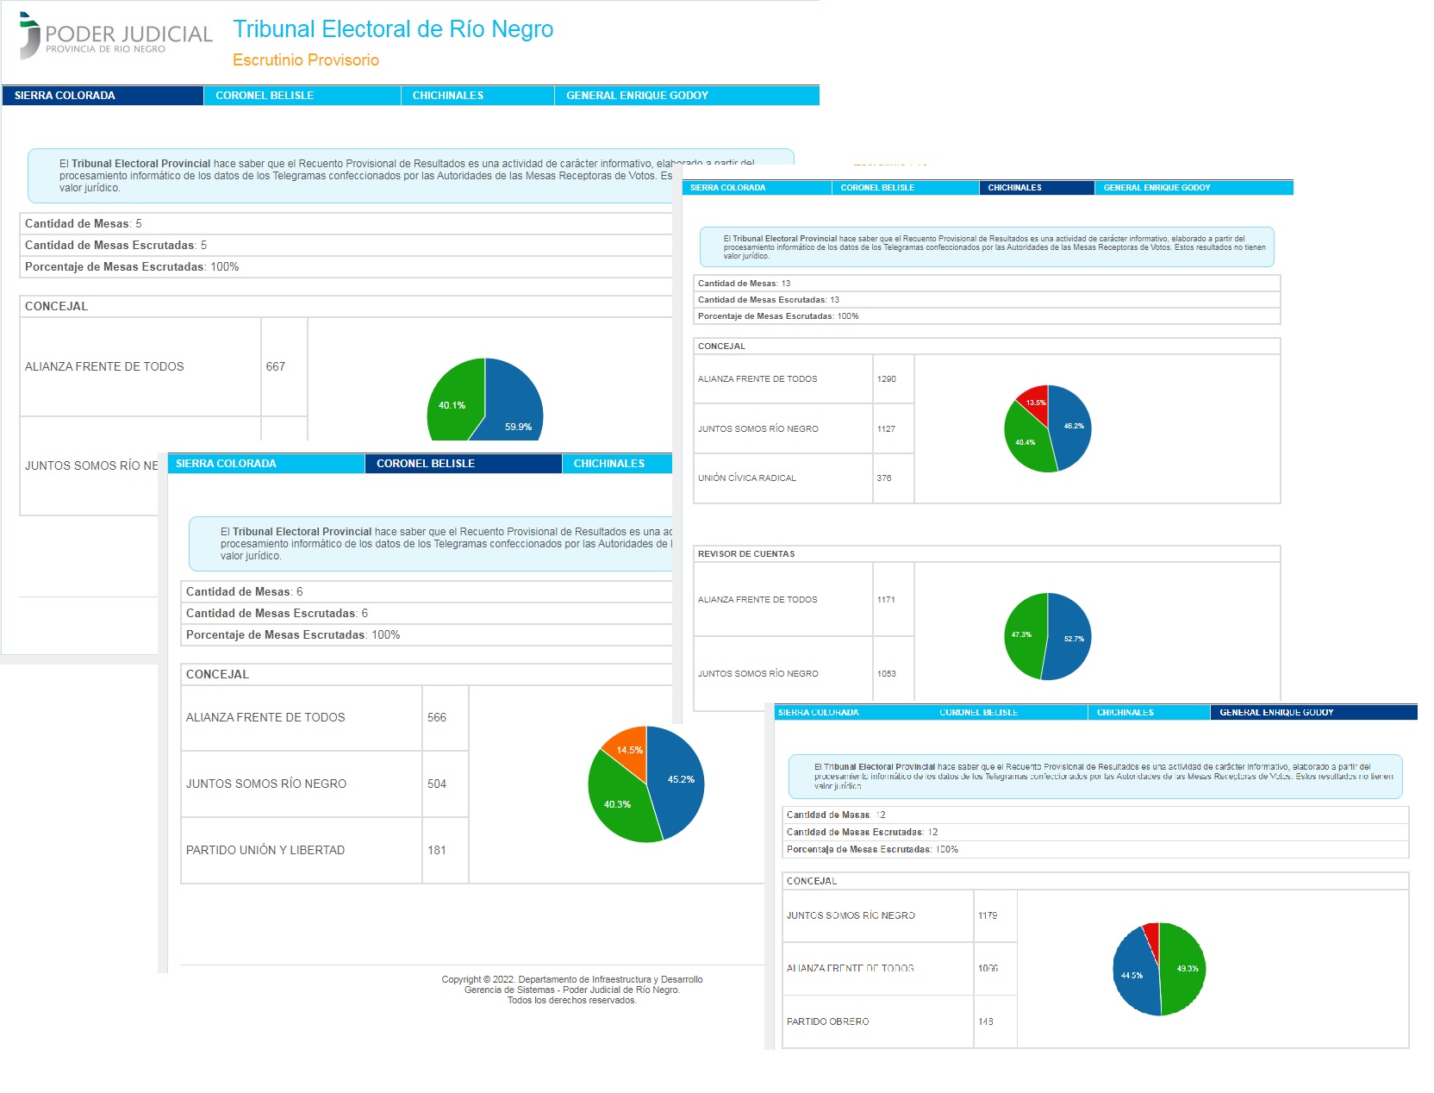Screen dimensions: 1434x1093
Task: Click the Poder Judicial logo
Action: tap(115, 36)
